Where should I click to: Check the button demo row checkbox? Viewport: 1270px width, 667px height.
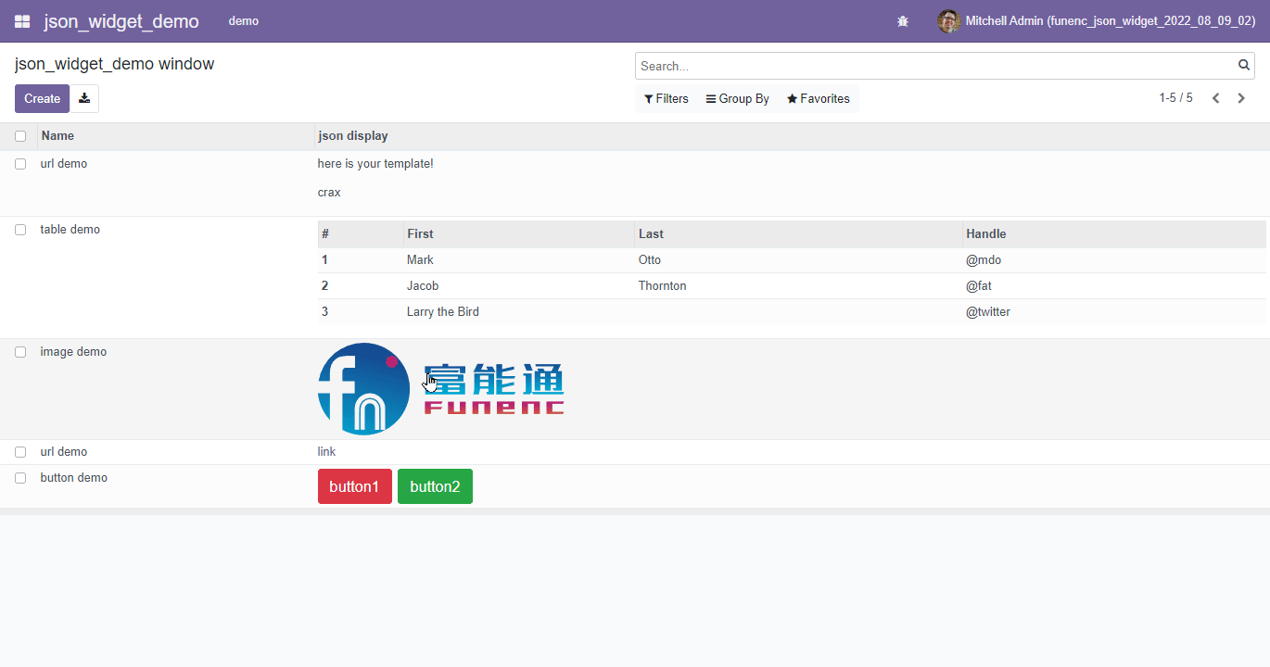20,477
